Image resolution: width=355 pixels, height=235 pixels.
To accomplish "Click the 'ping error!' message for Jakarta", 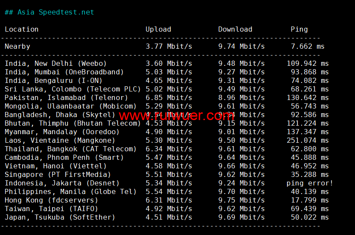I will coord(310,183).
